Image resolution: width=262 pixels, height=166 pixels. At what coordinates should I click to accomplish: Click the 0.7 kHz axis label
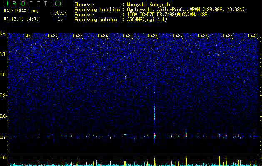tap(3, 137)
